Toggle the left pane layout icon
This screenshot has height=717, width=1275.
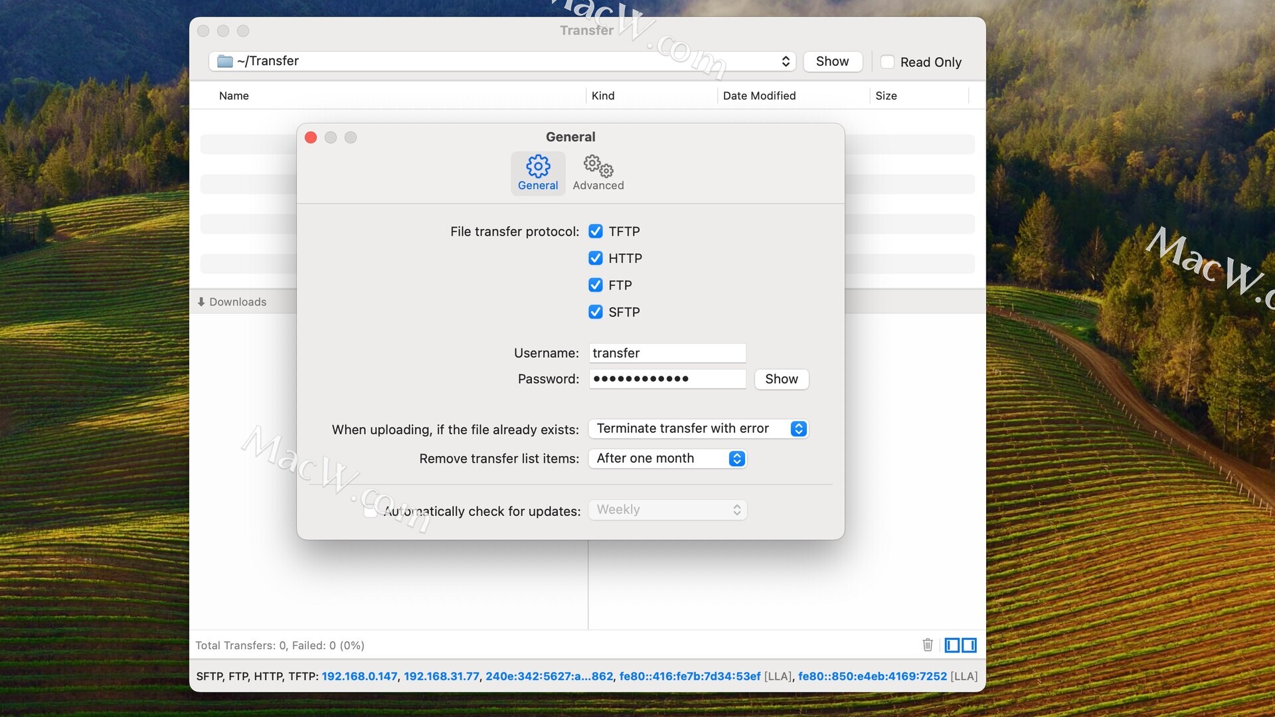point(952,645)
